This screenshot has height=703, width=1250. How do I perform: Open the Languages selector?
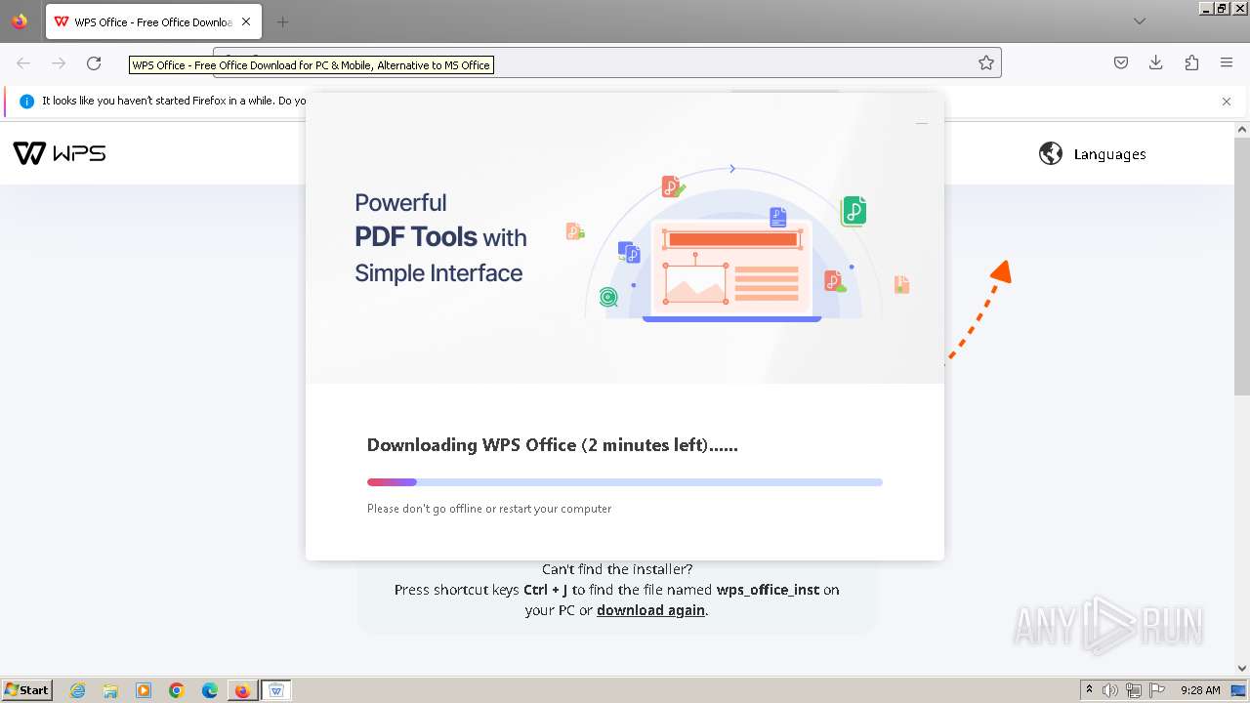(1092, 153)
